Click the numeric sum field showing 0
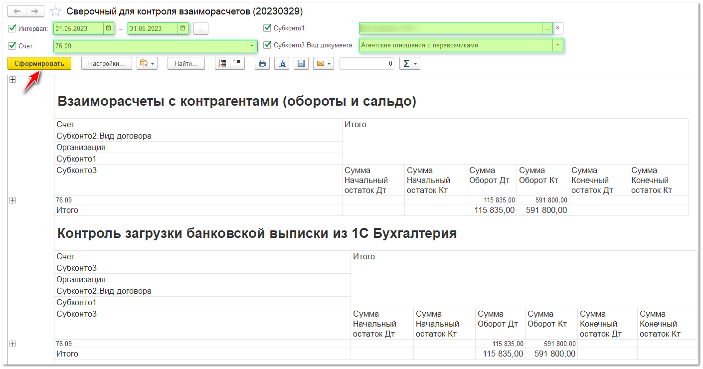The height and width of the screenshot is (369, 703). pos(366,64)
